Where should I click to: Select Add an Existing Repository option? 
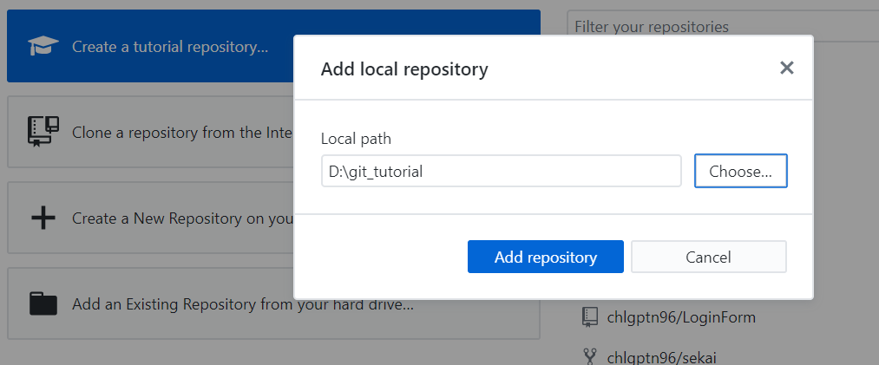tap(273, 304)
